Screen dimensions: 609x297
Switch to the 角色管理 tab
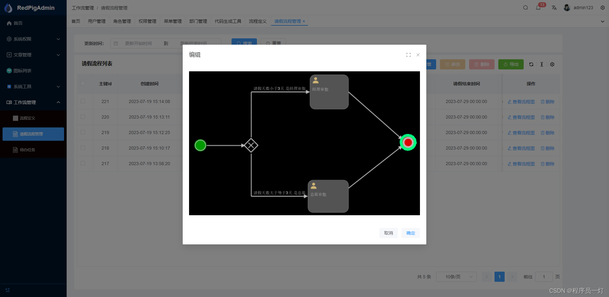122,21
